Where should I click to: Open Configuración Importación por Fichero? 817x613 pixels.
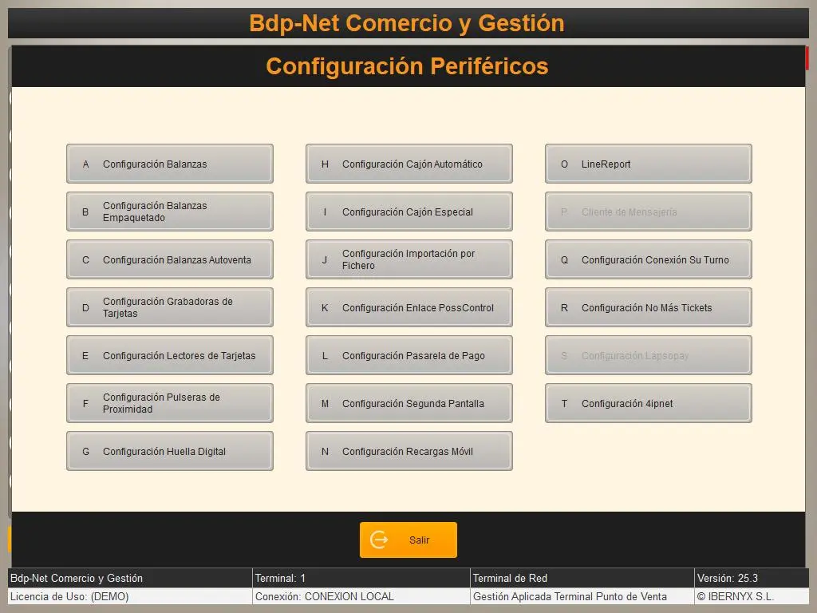pos(409,259)
